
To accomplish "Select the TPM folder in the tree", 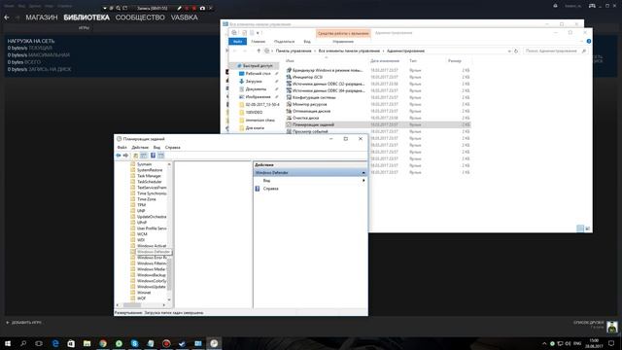I will pos(141,205).
